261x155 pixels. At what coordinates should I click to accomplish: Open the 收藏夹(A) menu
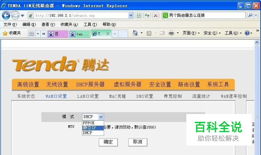pos(69,24)
